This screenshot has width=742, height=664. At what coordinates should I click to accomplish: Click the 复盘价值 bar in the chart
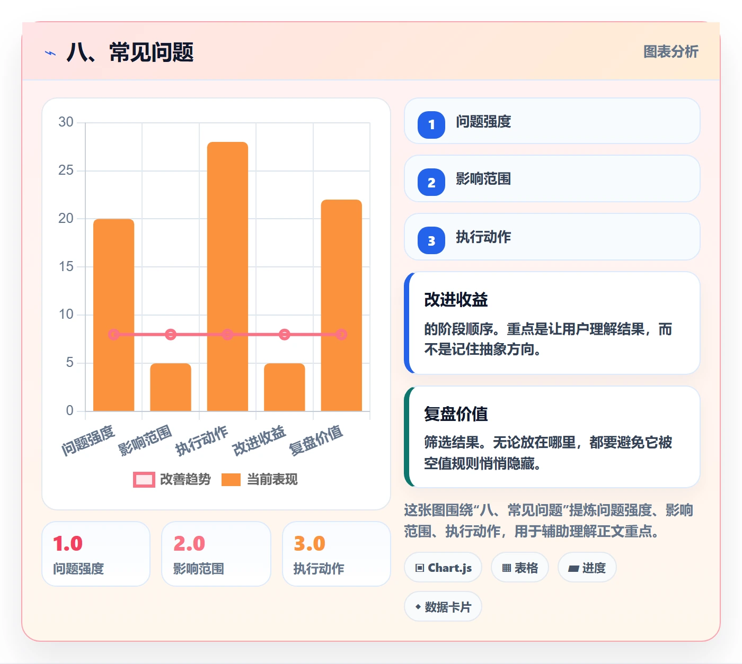click(x=341, y=305)
